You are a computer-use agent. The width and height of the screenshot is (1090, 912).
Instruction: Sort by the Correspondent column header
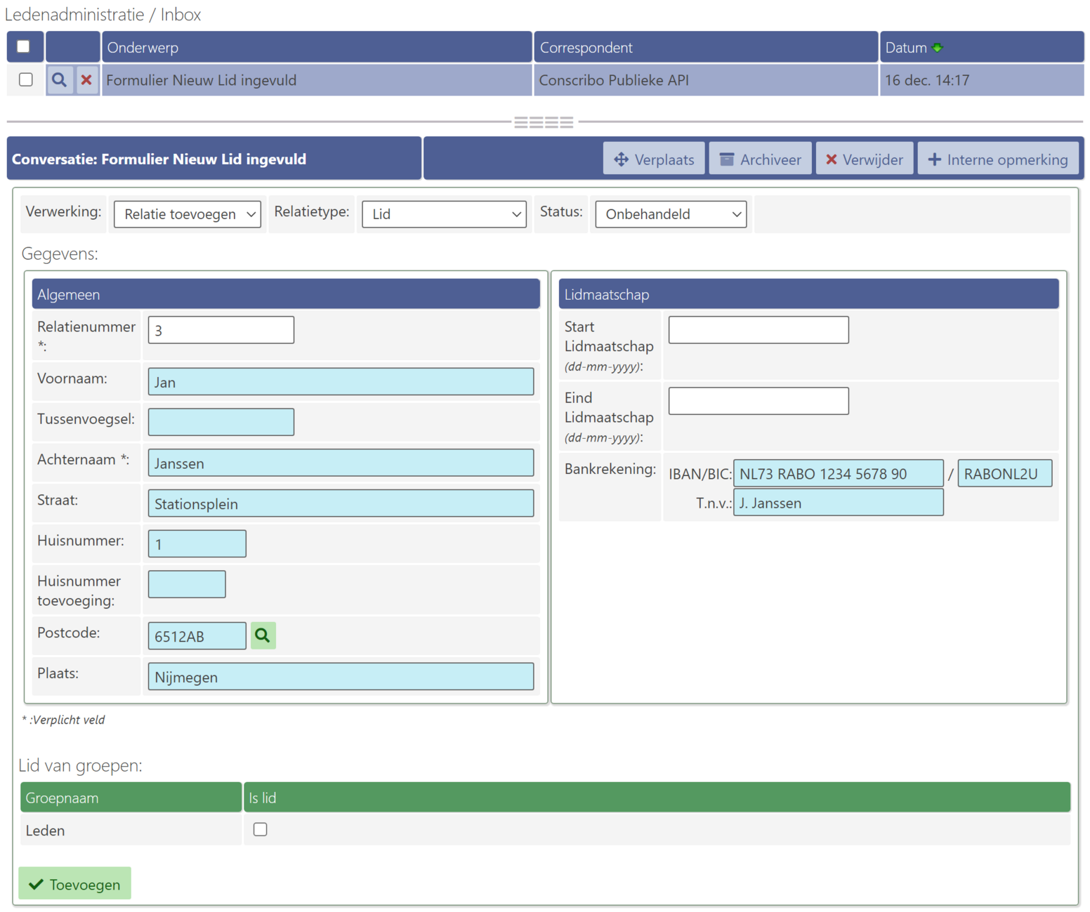(x=706, y=47)
